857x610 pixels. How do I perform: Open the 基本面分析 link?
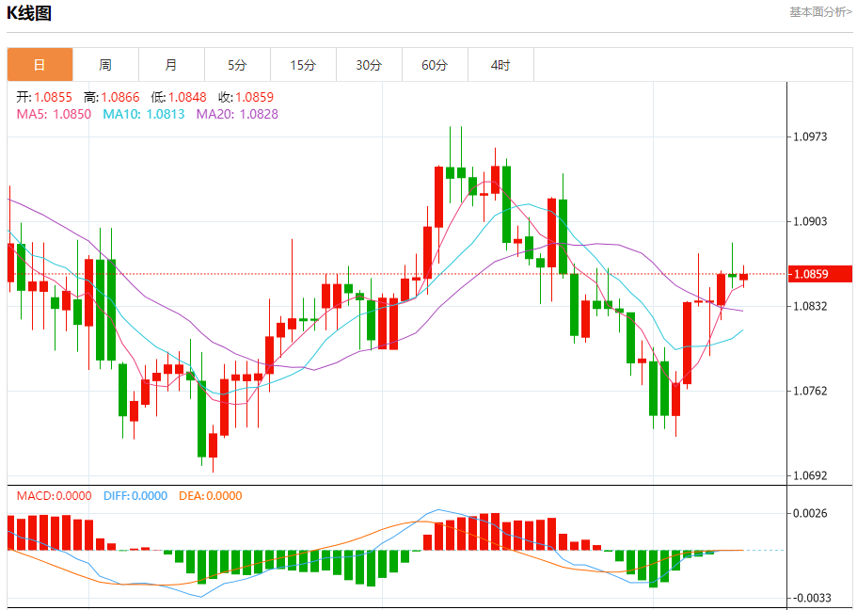(820, 12)
